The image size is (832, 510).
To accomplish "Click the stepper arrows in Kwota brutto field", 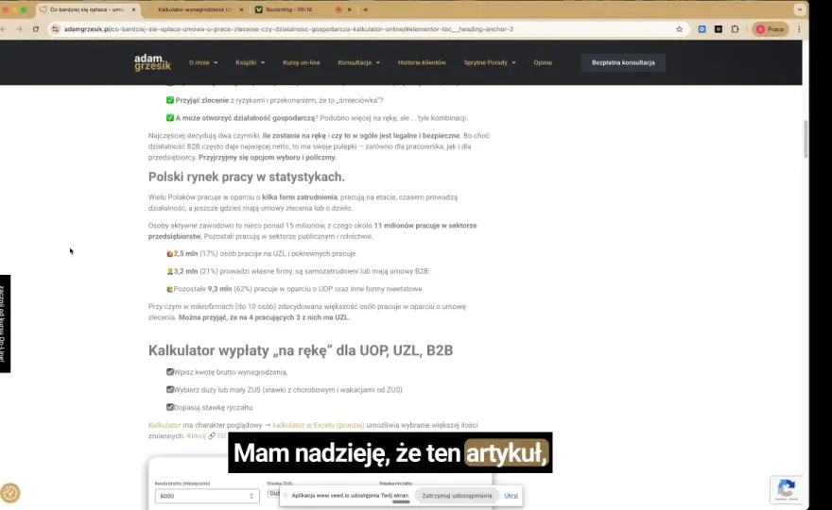I will [251, 496].
